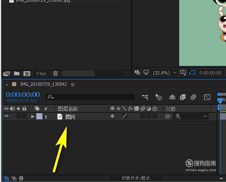Open 8 bpc color depth setting

[42, 73]
